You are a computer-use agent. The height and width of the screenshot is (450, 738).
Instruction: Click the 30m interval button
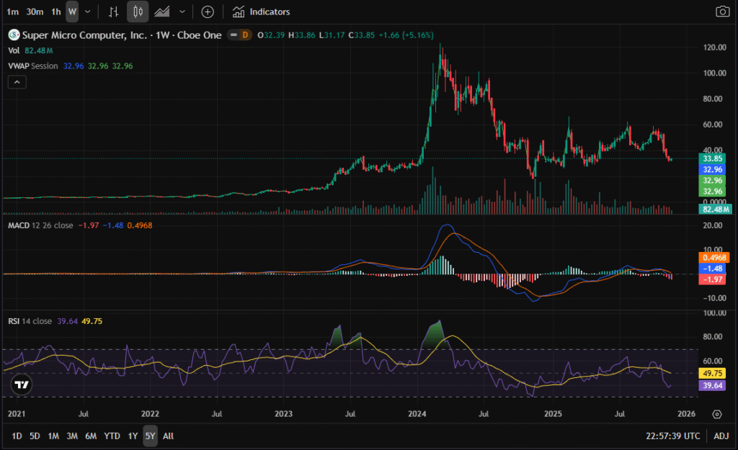(35, 12)
